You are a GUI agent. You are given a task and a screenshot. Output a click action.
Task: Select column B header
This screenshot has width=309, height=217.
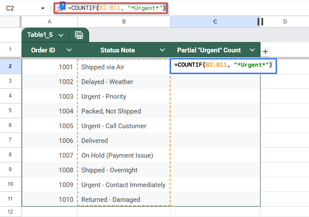(x=124, y=22)
